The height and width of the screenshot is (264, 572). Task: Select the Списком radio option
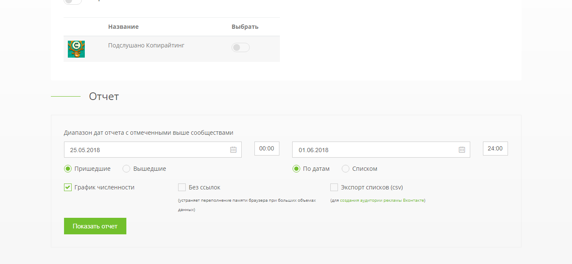click(x=346, y=169)
